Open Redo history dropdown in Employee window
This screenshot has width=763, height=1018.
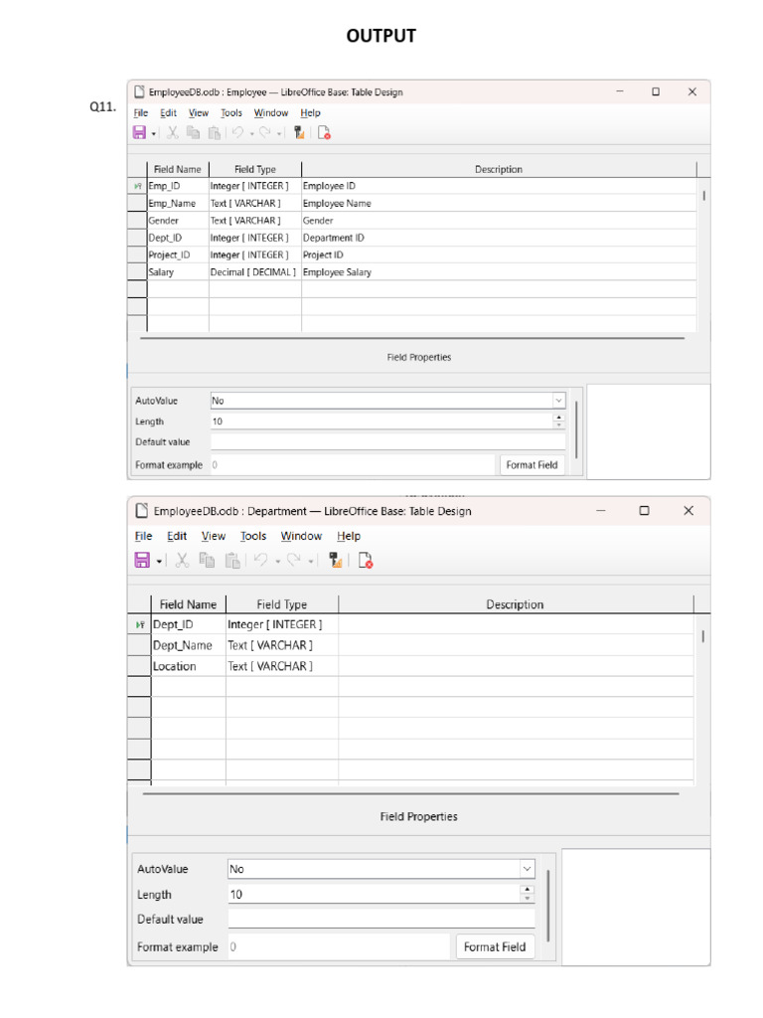[279, 134]
